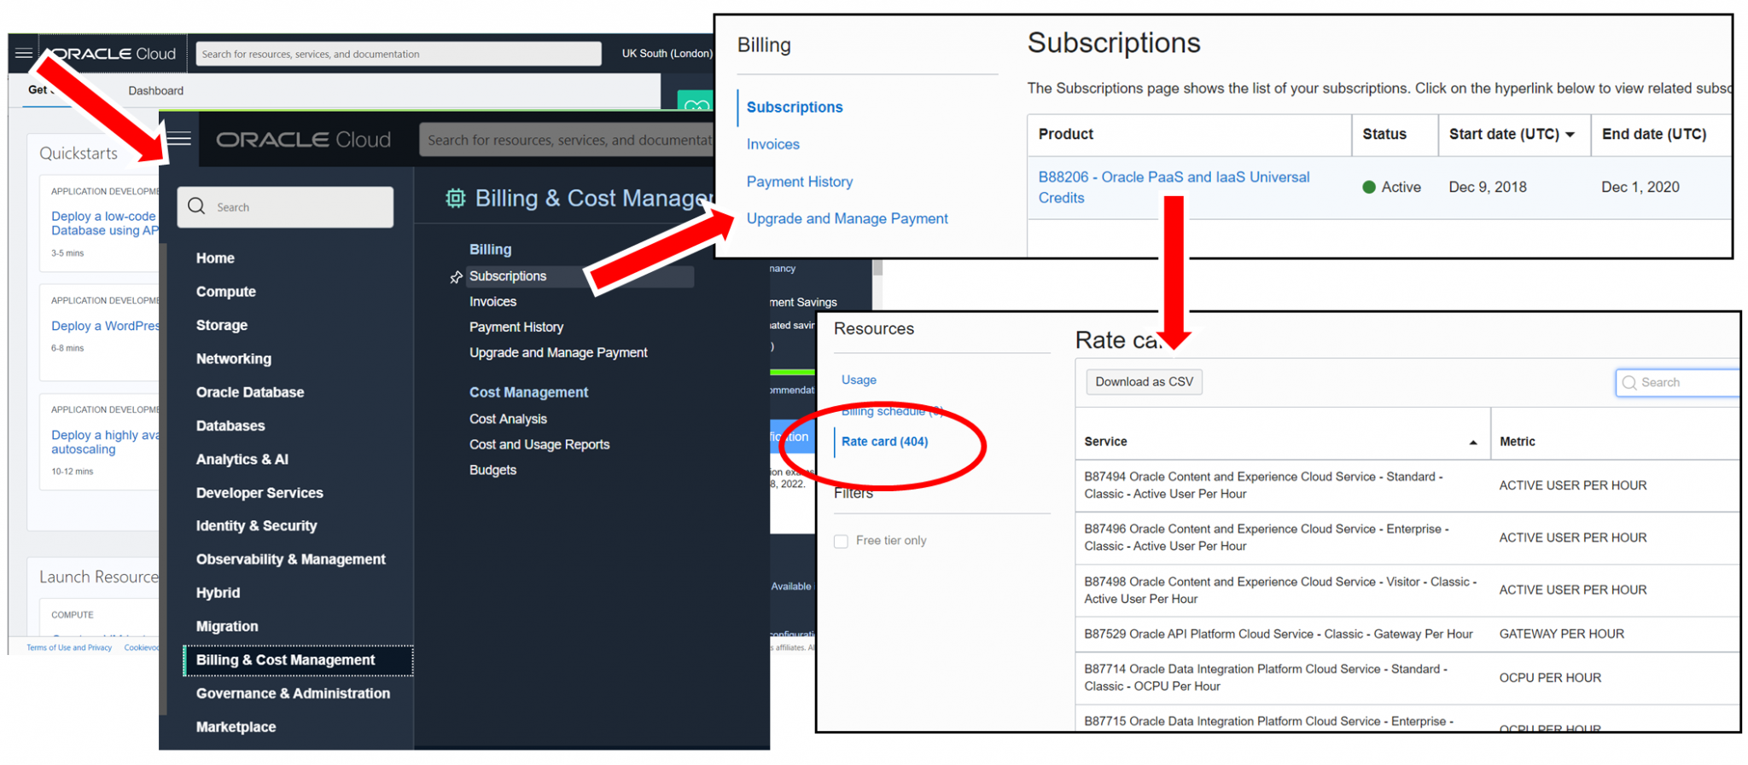Click GATEWAY PER HOUR metric cell
Viewport: 1748px width, 765px height.
[x=1562, y=635]
